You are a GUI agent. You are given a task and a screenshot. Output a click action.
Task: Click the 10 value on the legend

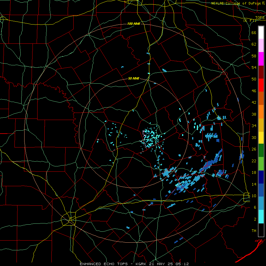254,196
